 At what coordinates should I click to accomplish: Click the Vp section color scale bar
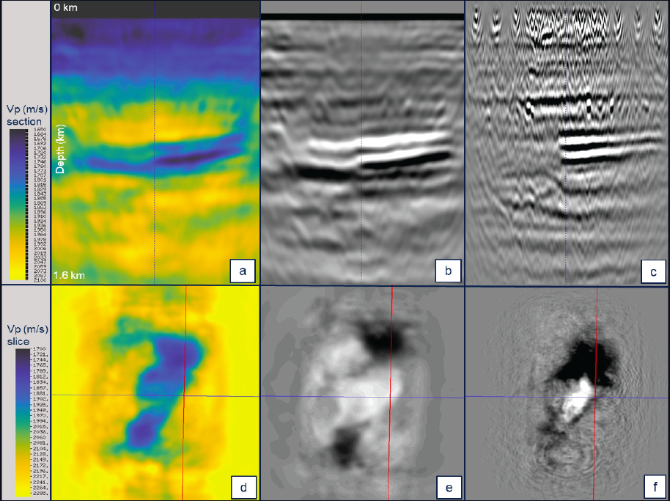(x=18, y=205)
